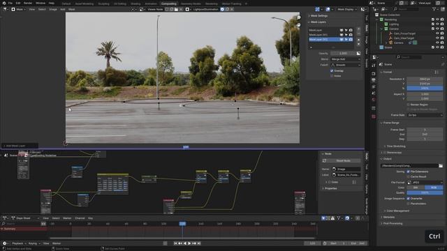
Task: Hide the Rendering collection in outliner
Action: click(x=438, y=20)
